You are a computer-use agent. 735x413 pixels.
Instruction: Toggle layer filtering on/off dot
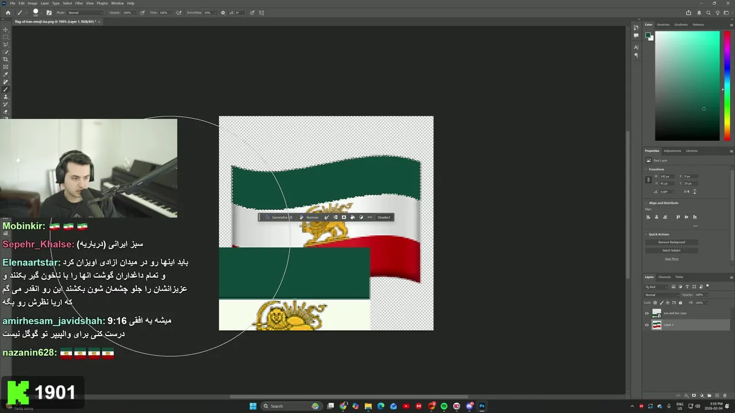(707, 286)
